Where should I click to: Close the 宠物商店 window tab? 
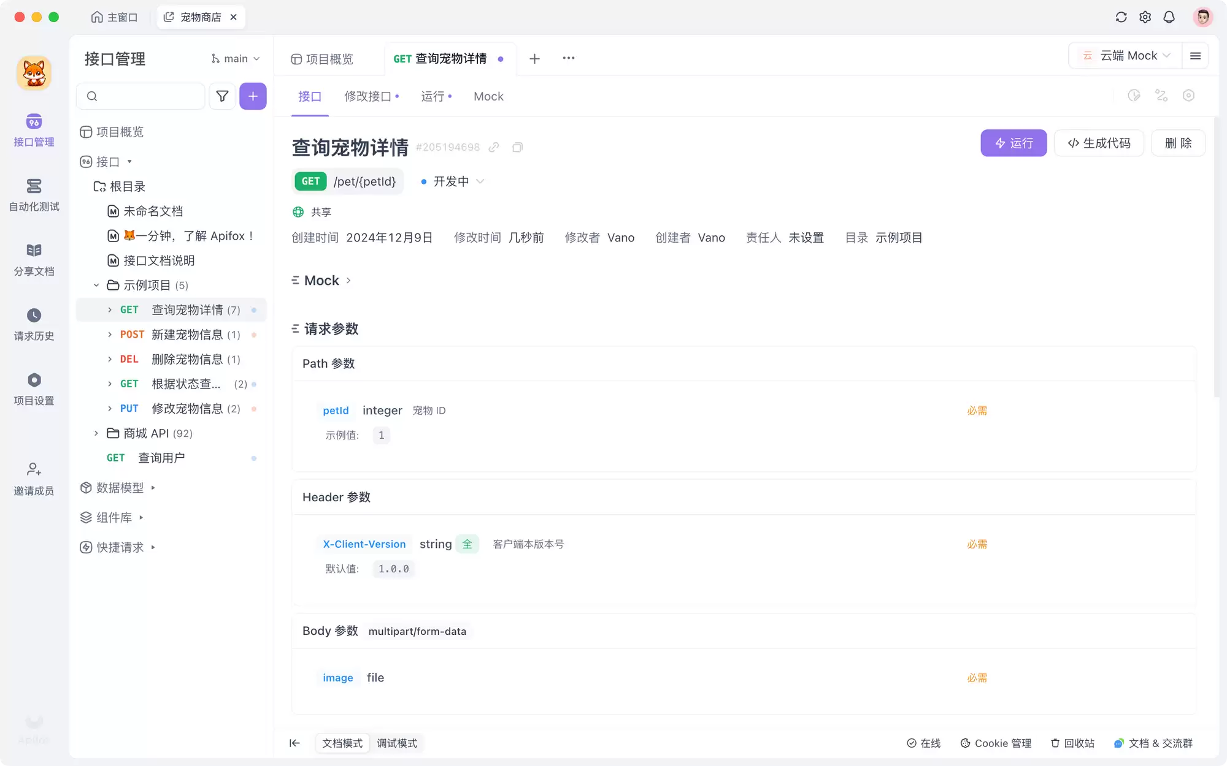pos(233,17)
